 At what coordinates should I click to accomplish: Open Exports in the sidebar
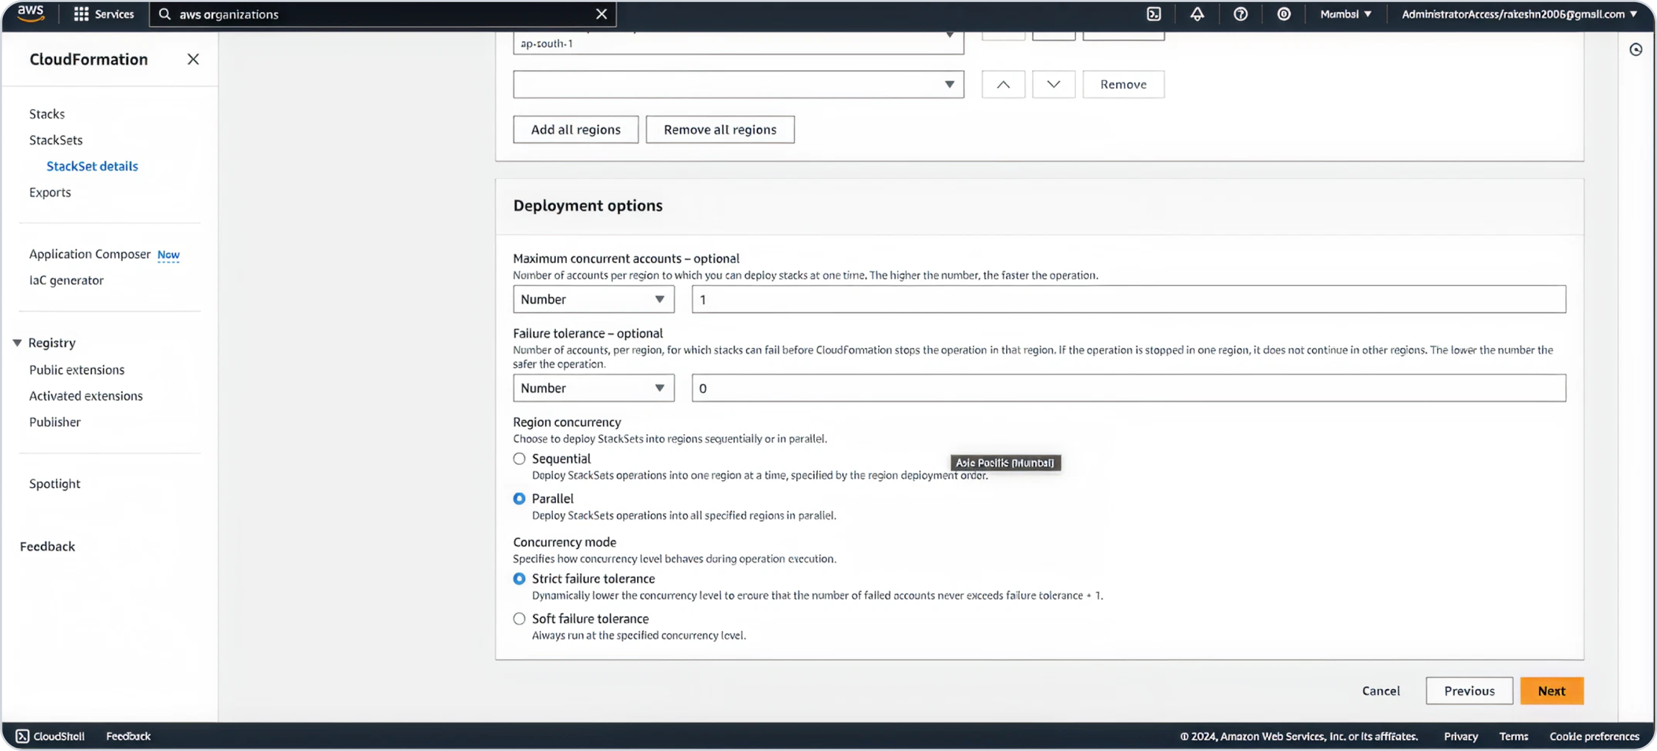(x=50, y=192)
